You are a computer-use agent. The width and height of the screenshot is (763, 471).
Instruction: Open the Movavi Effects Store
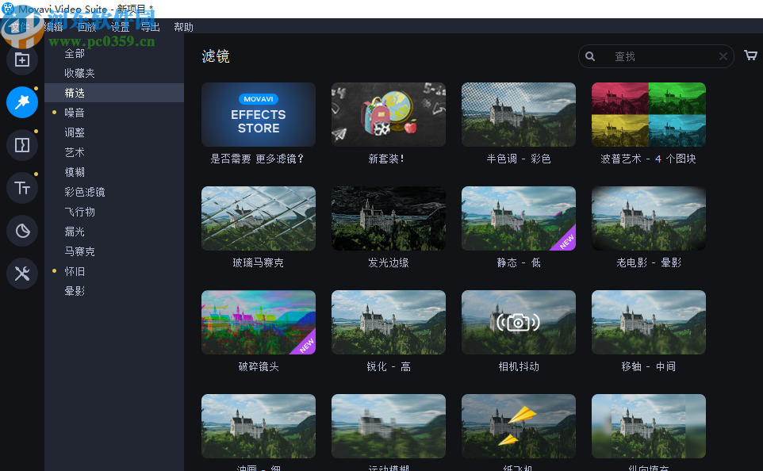(x=258, y=114)
